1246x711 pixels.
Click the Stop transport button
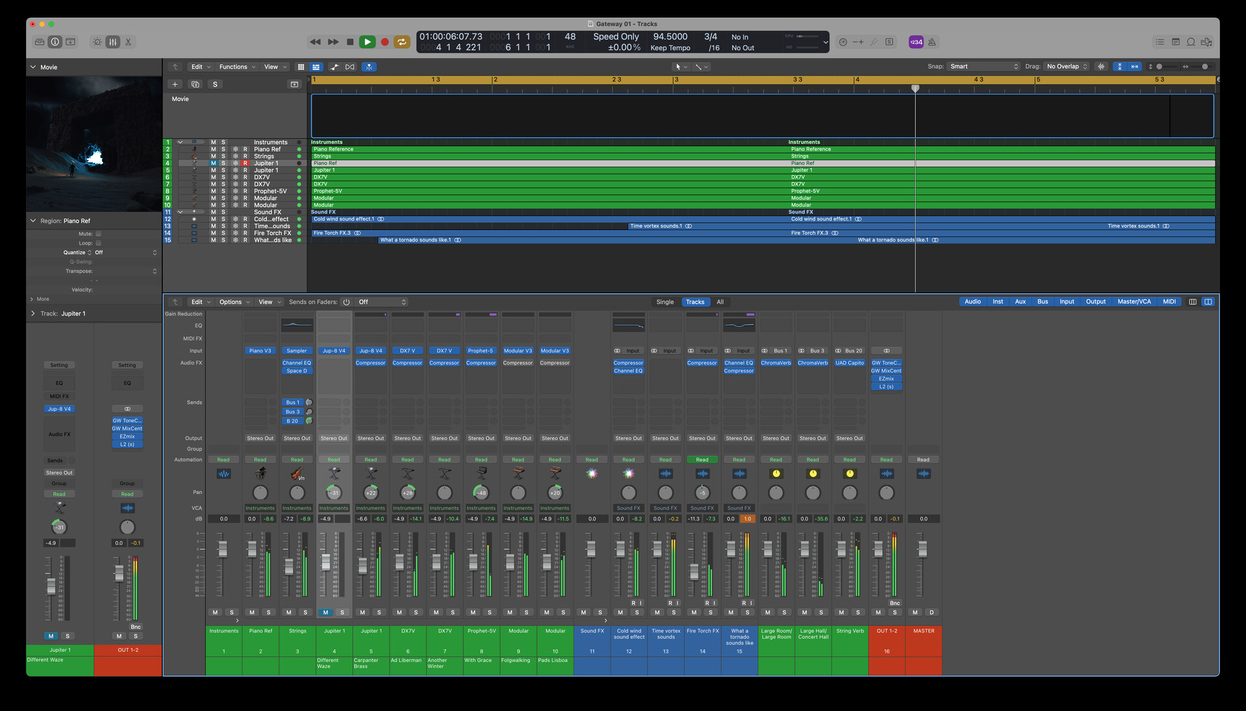point(350,42)
